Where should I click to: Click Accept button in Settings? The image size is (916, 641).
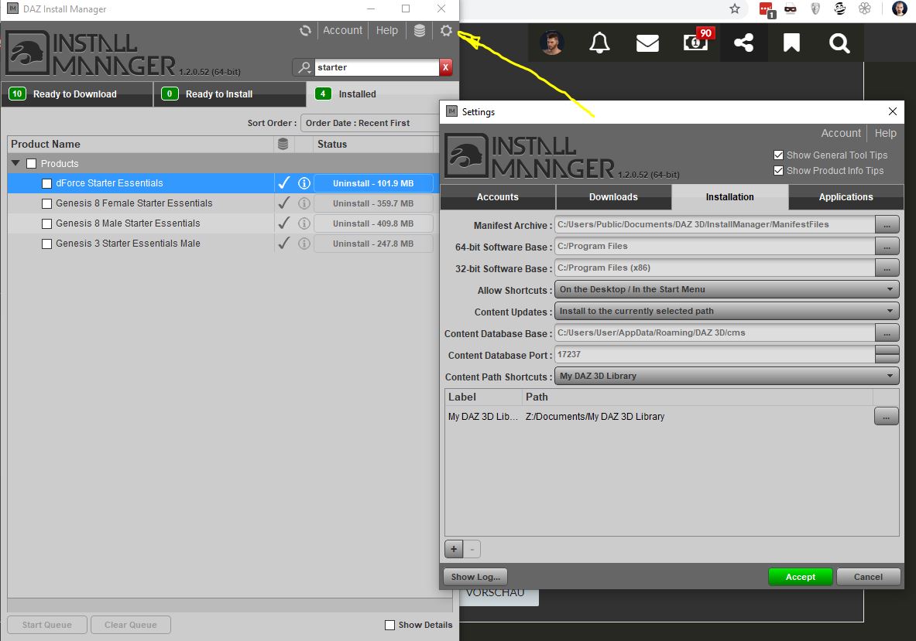pyautogui.click(x=801, y=577)
